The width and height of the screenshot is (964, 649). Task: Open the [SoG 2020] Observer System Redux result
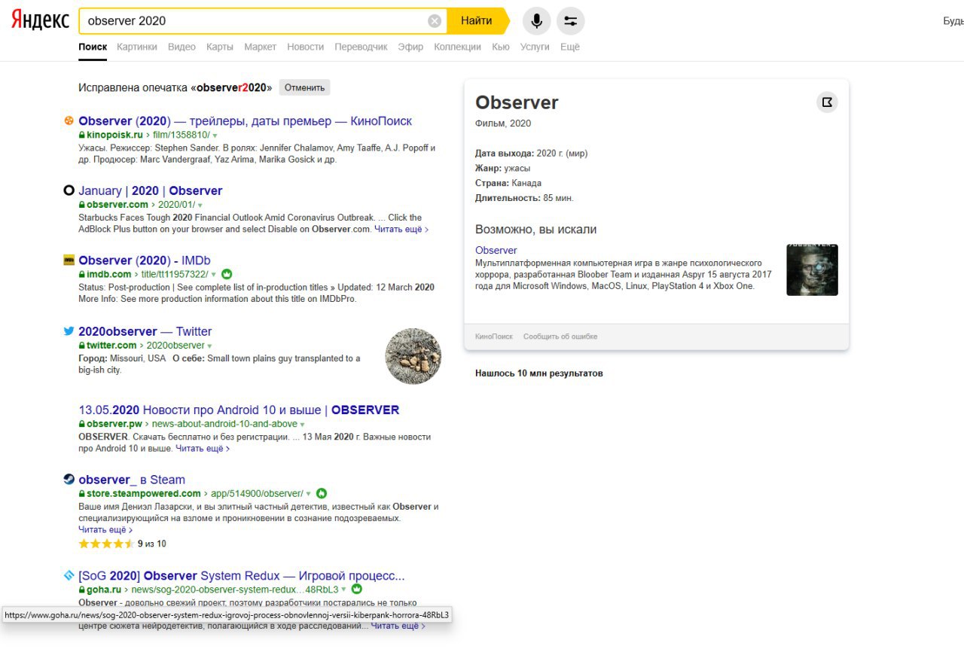coord(242,576)
